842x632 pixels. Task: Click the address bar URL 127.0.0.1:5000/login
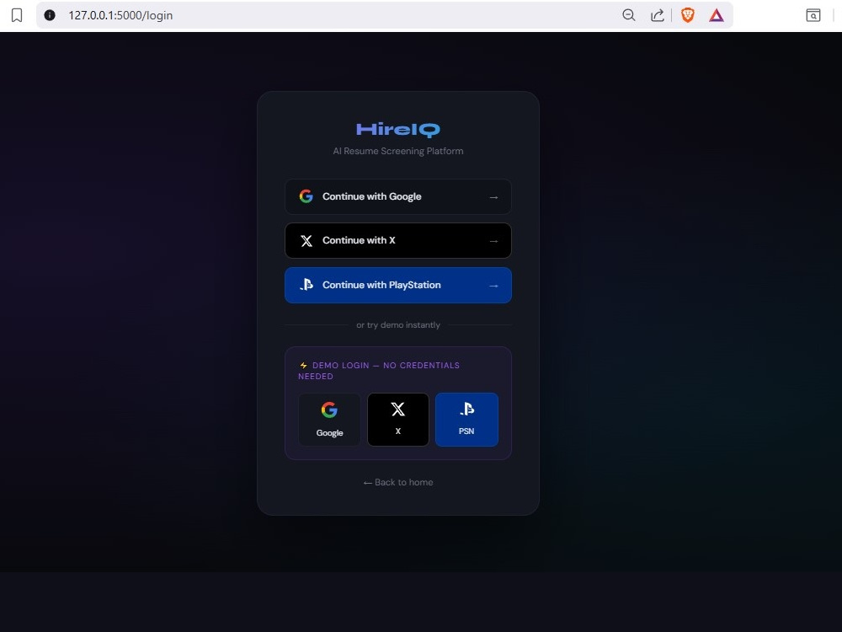point(120,15)
